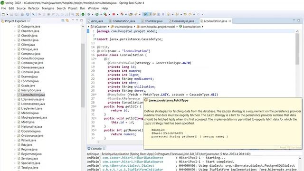
Task: Click com.hospital.projet.model breadcrumb segment
Action: coord(156,27)
